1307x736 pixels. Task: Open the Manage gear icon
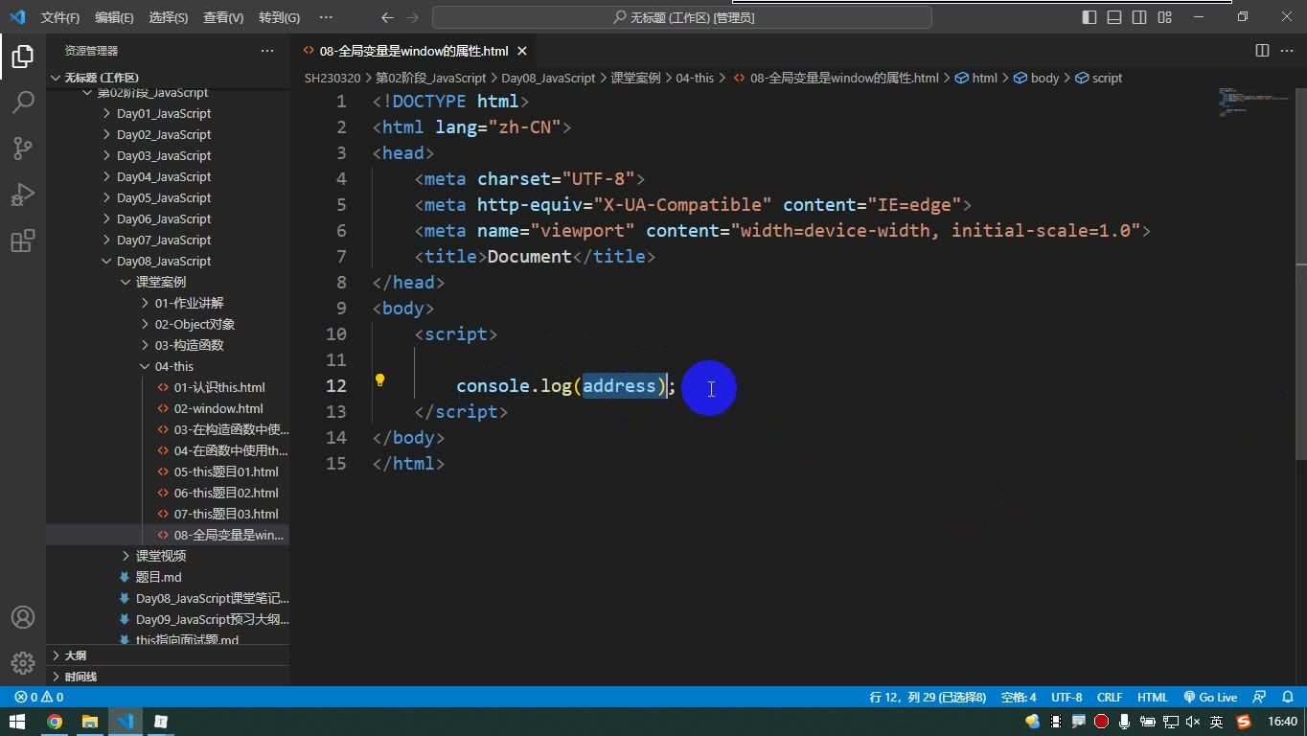(23, 663)
